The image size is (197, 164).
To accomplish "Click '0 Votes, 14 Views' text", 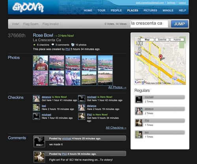I will (115, 24).
